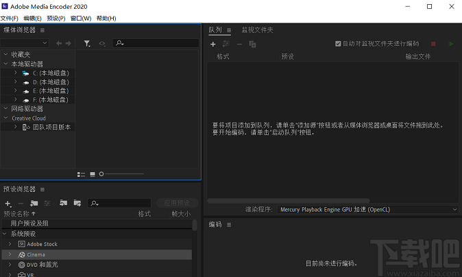Stop the queue with red square

point(433,44)
